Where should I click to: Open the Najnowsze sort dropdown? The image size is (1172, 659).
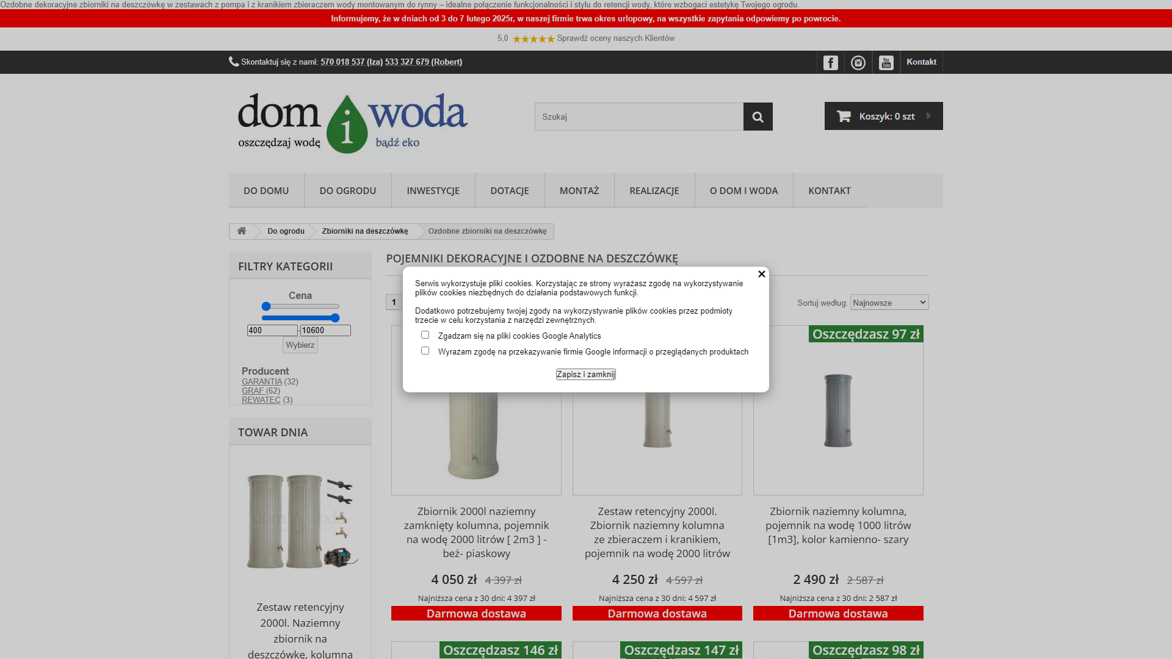889,303
